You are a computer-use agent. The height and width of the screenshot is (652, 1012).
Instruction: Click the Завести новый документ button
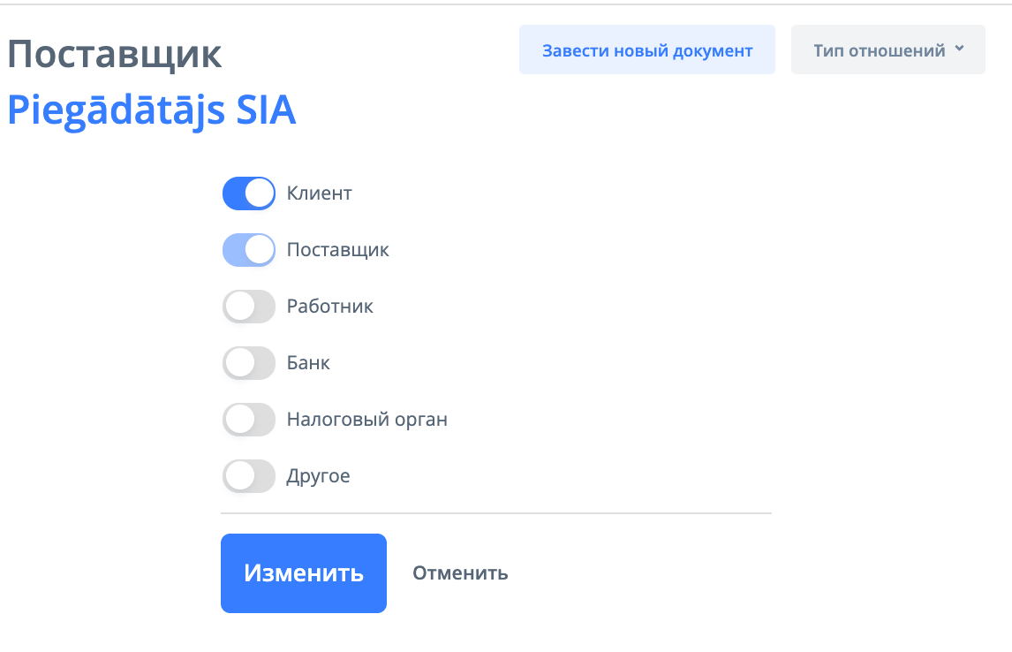point(647,50)
